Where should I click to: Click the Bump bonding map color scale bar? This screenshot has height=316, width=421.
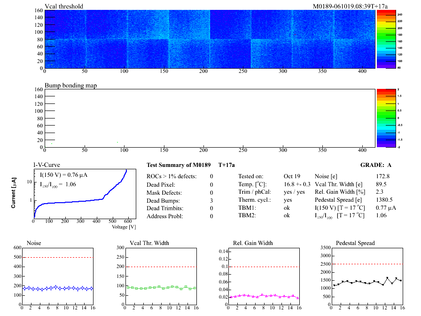click(385, 118)
